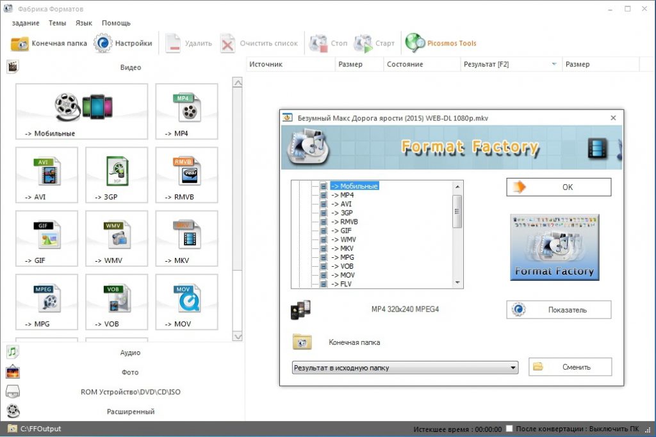This screenshot has width=656, height=437.
Task: Click OK in the format dialog
Action: pyautogui.click(x=559, y=187)
